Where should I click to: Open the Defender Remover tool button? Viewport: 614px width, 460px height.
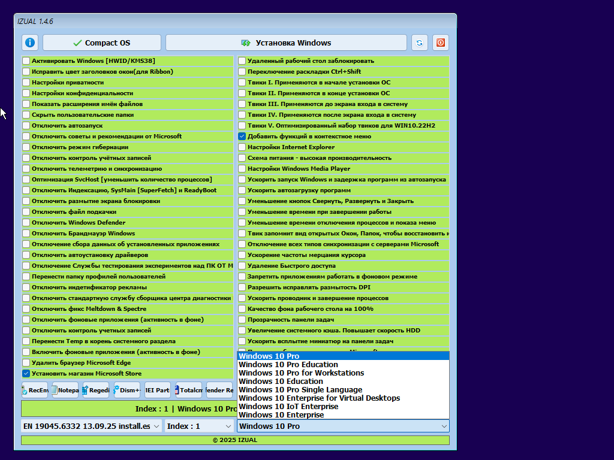(x=219, y=390)
